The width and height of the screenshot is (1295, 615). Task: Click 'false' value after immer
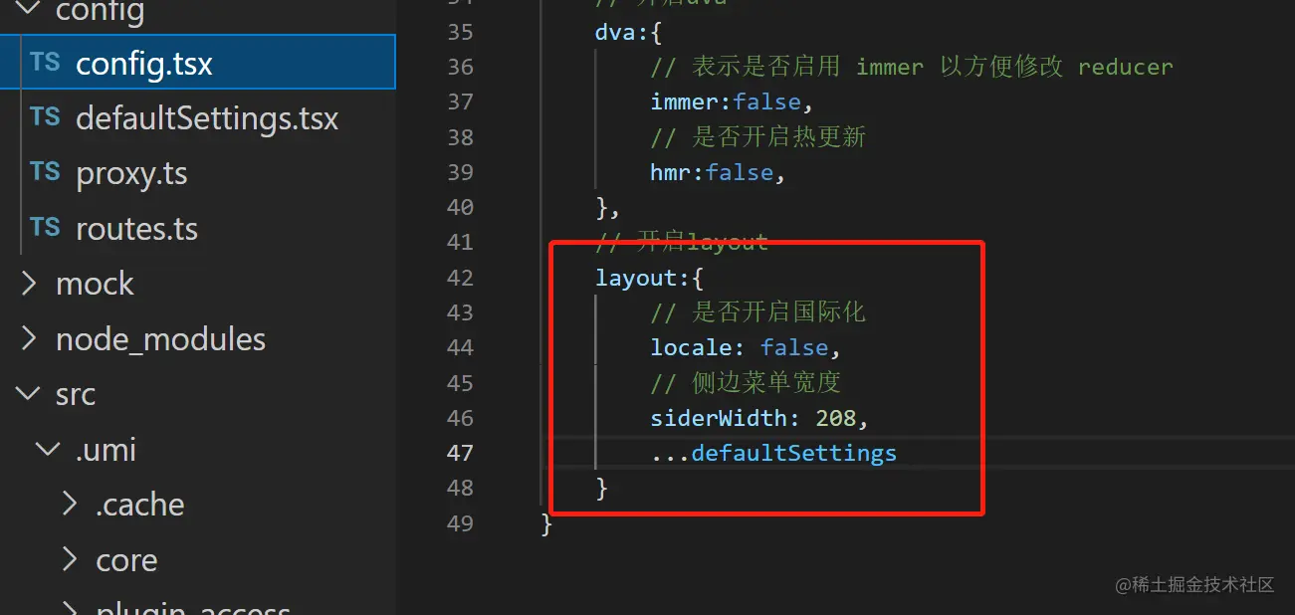pyautogui.click(x=767, y=102)
